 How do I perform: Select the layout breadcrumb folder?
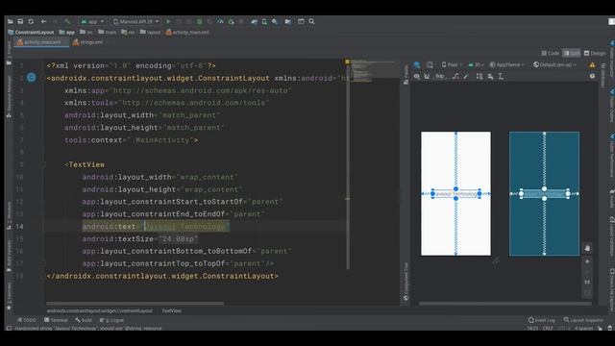pyautogui.click(x=151, y=32)
